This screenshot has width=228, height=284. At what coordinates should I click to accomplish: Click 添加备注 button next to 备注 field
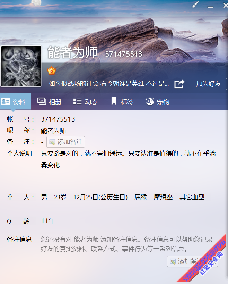tap(65, 142)
